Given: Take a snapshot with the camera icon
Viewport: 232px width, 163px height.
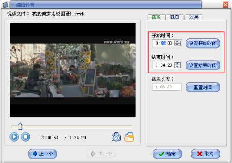Looking at the screenshot, I should (116, 137).
